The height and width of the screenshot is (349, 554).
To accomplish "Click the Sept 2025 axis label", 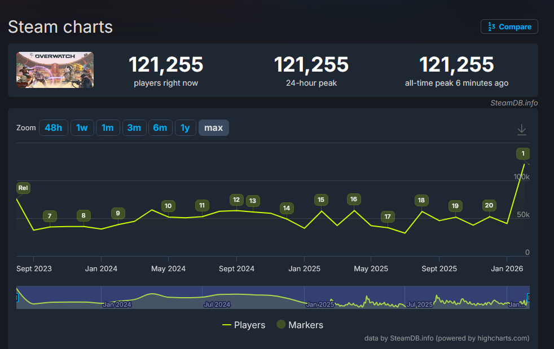I will coord(439,269).
